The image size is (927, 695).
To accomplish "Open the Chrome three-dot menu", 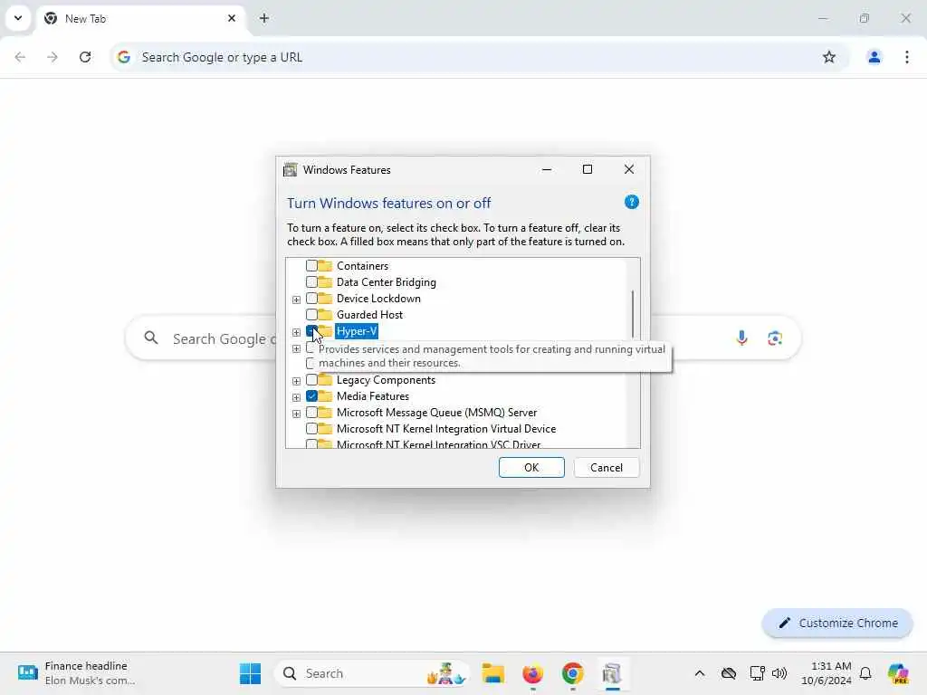I will pos(907,57).
